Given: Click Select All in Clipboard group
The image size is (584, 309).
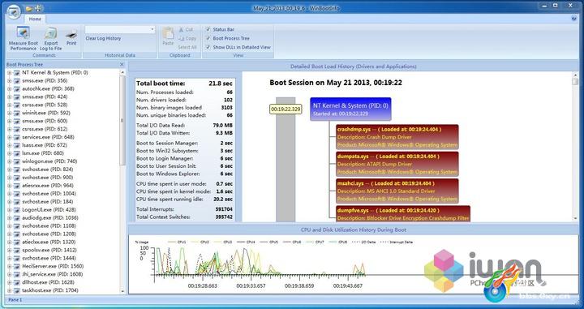Looking at the screenshot, I should 187,47.
